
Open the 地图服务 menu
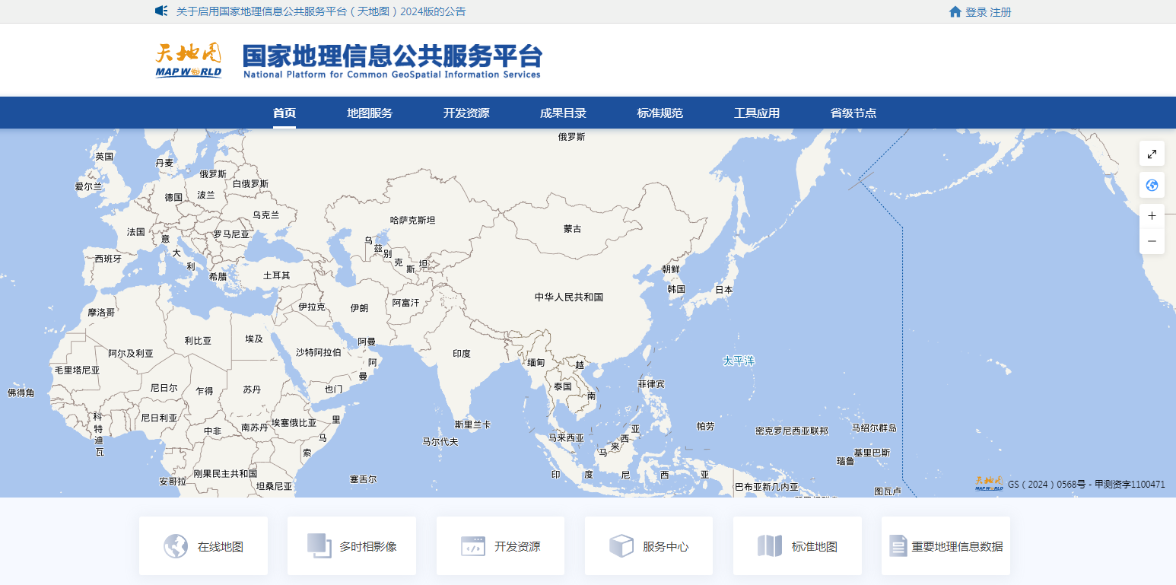(369, 113)
